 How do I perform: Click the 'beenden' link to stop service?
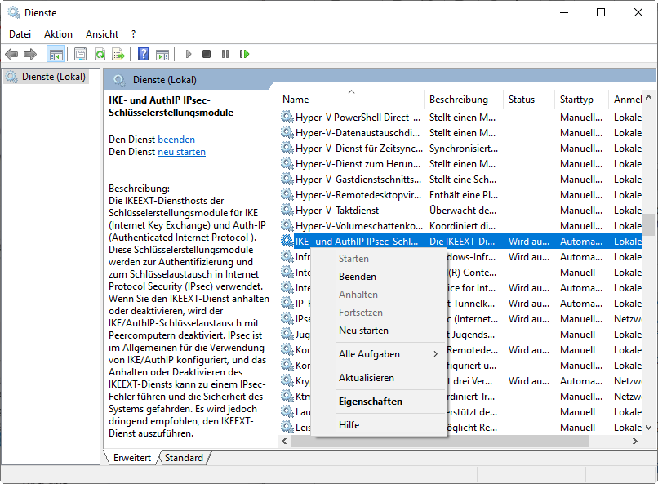pyautogui.click(x=176, y=140)
